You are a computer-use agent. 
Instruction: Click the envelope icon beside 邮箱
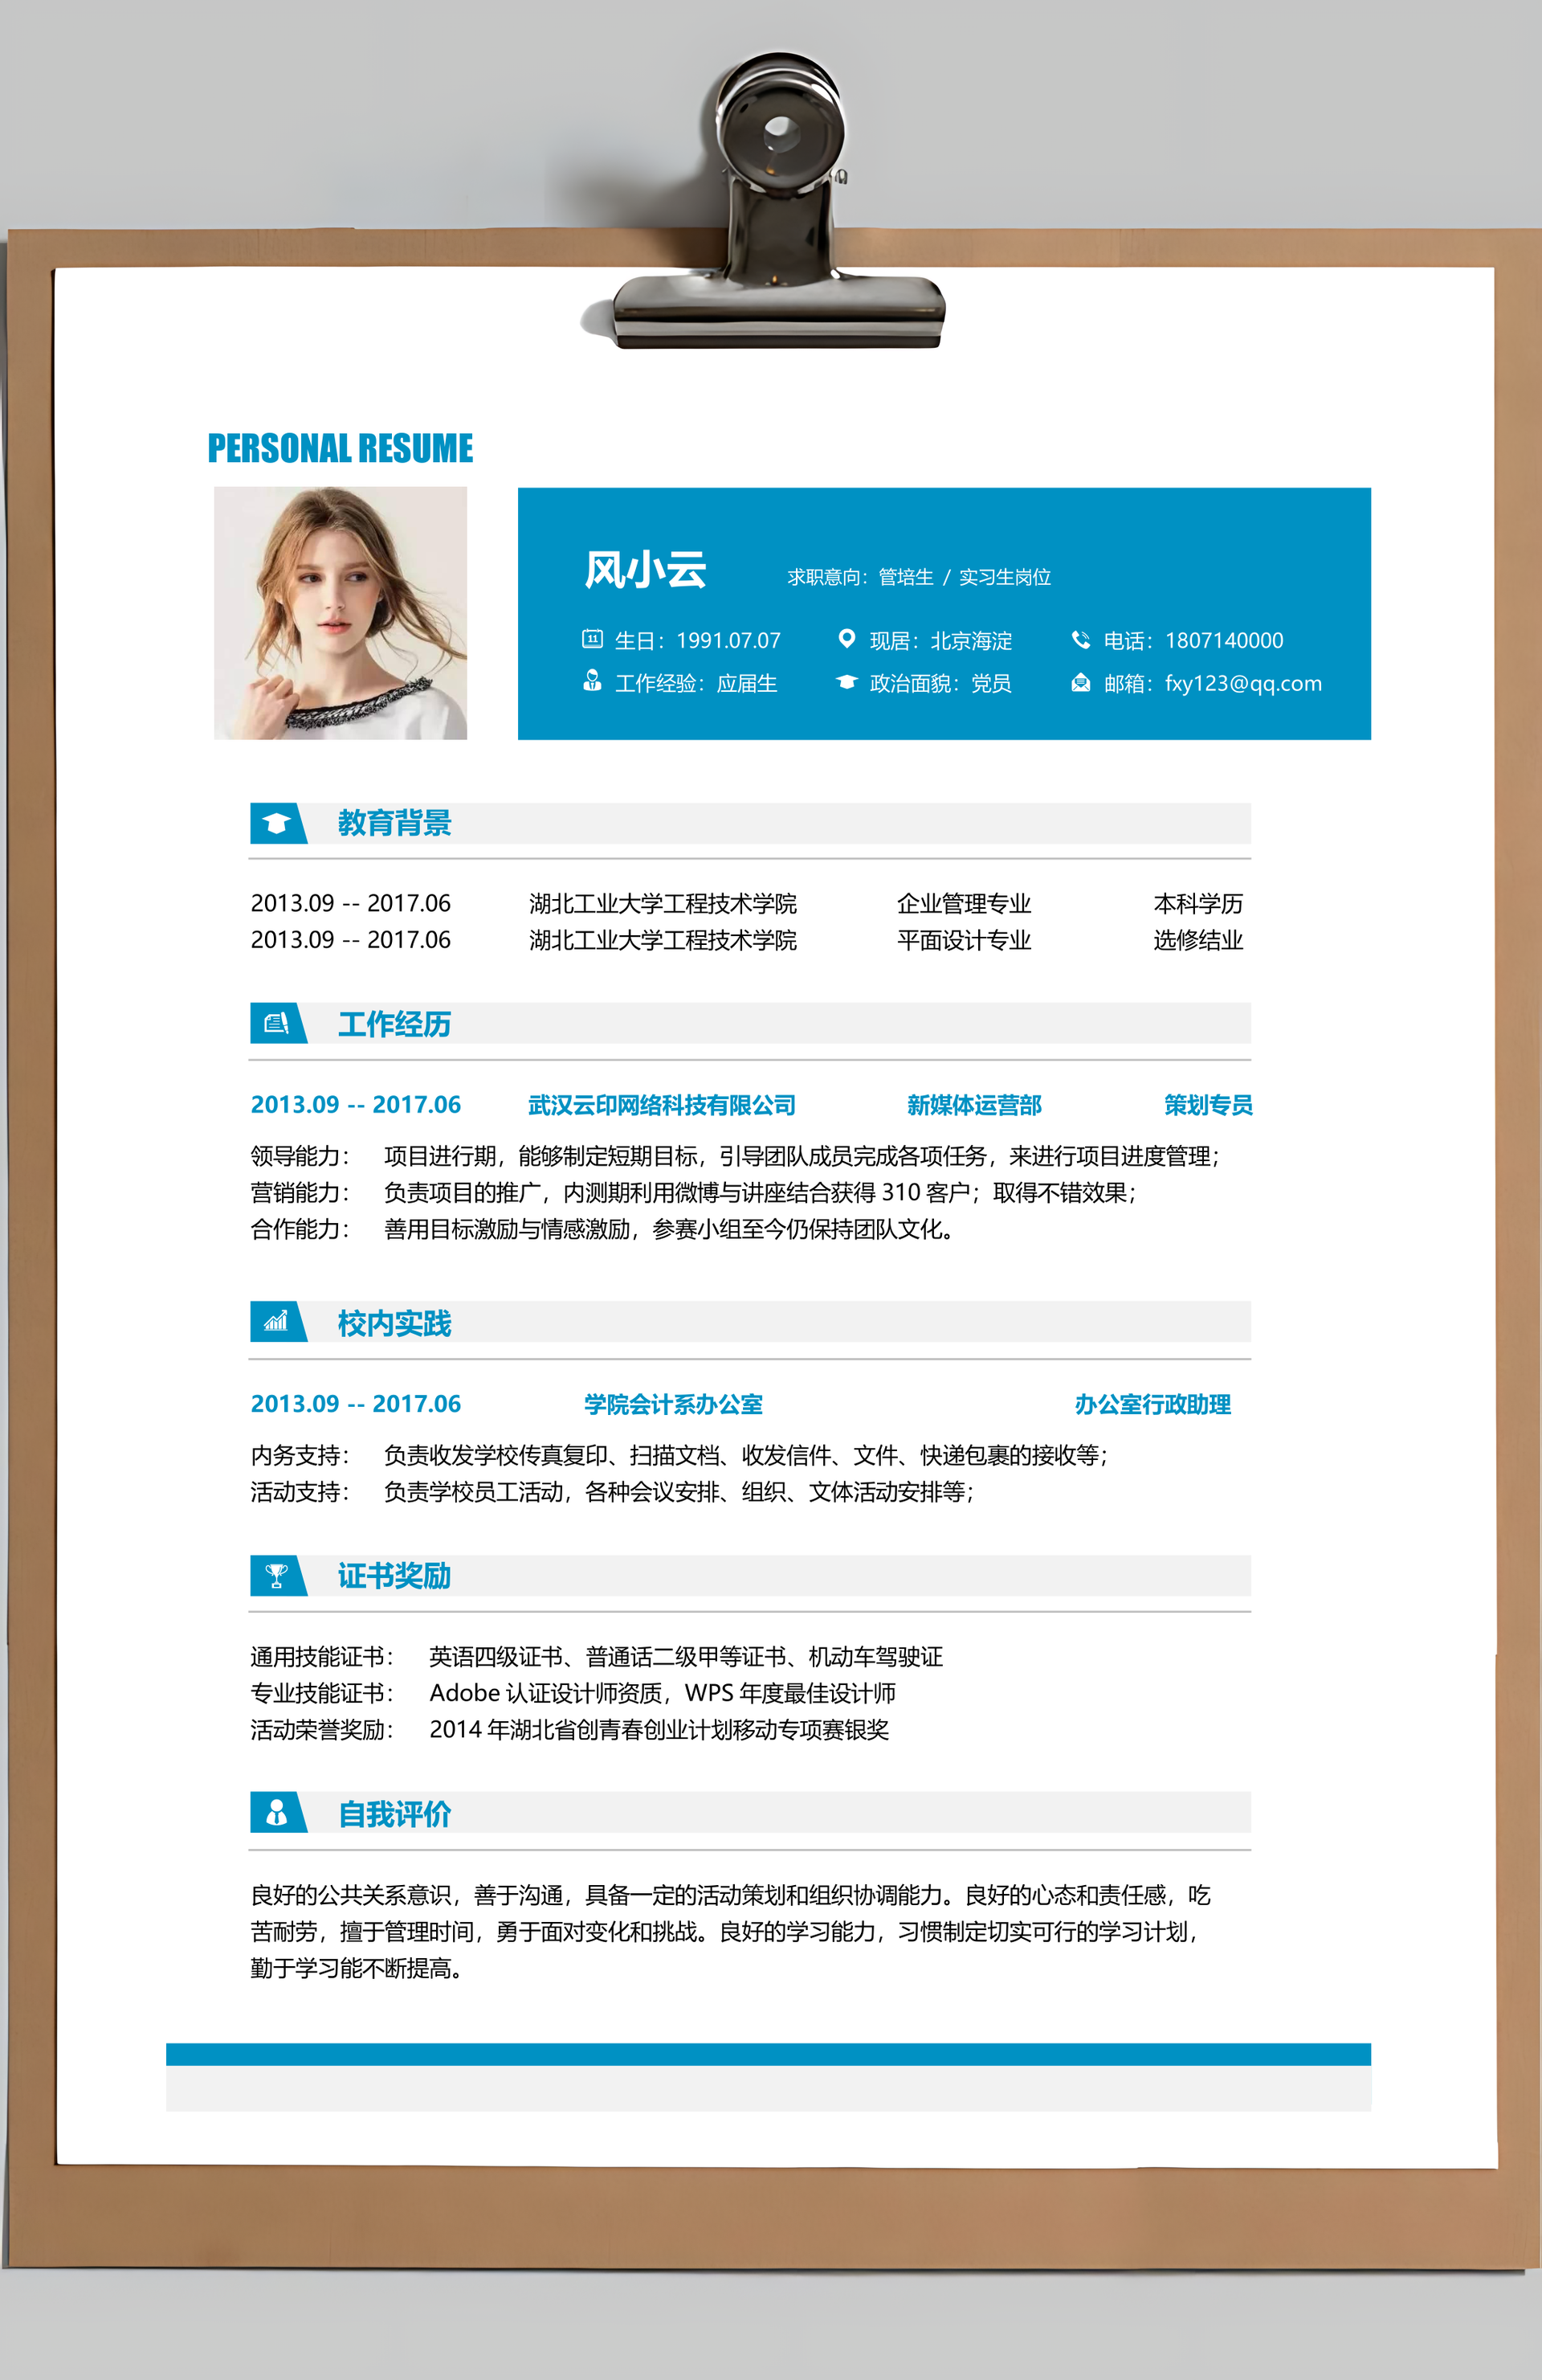(x=1080, y=683)
